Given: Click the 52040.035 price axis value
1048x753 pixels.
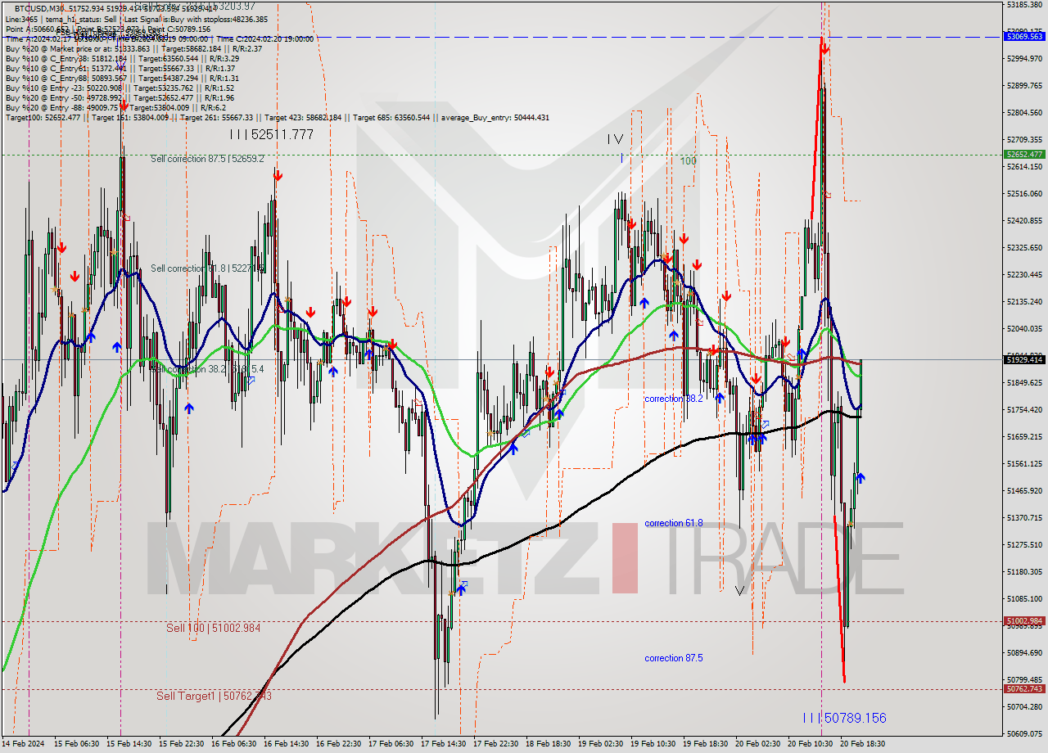Looking at the screenshot, I should coord(1024,329).
